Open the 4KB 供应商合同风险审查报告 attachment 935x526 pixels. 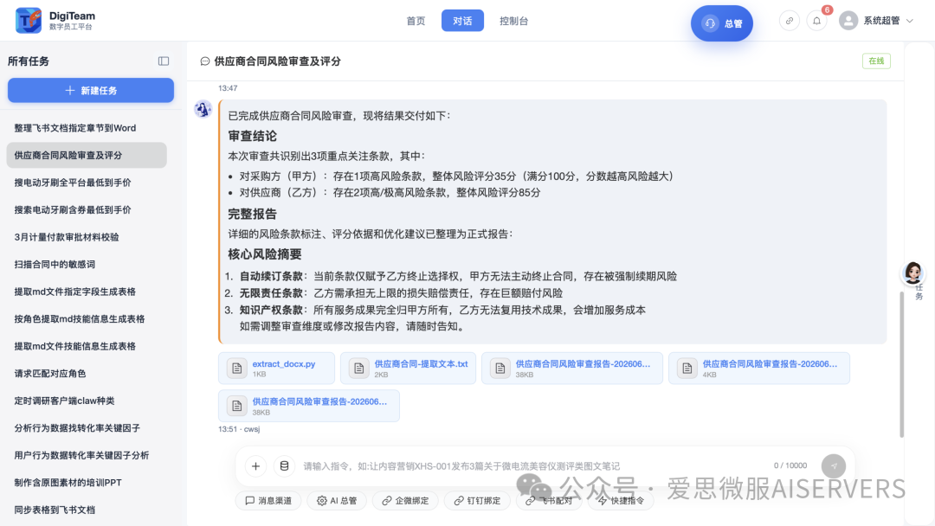coord(758,369)
